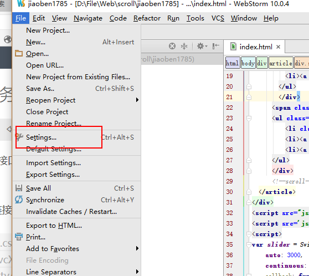The image size is (309, 276).
Task: Click the body breadcrumb tag
Action: pyautogui.click(x=248, y=63)
